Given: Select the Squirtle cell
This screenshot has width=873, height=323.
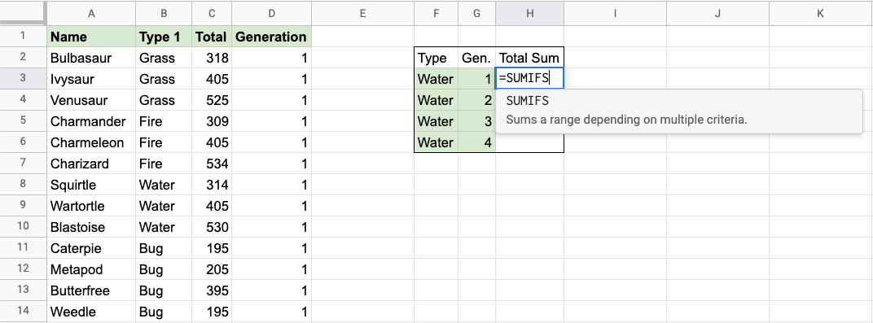Looking at the screenshot, I should [x=91, y=185].
